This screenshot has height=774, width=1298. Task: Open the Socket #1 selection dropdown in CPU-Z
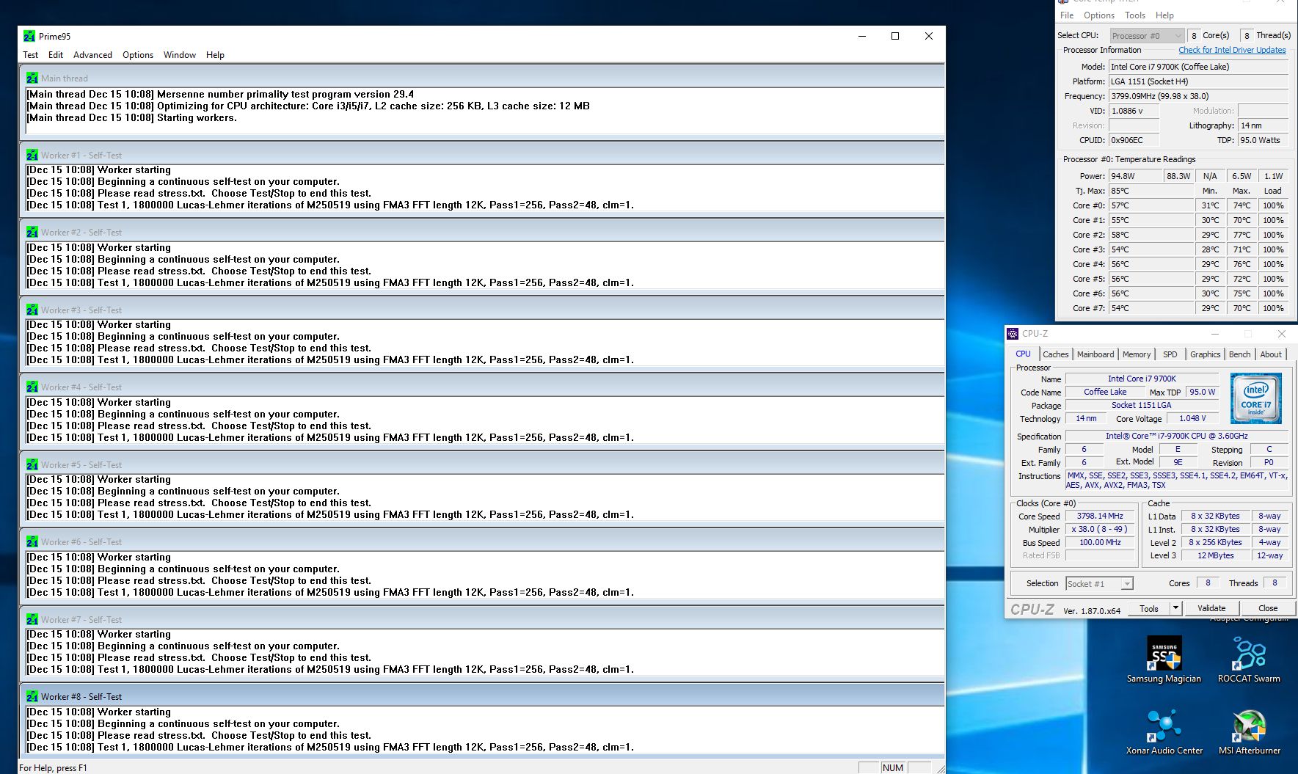point(1099,584)
